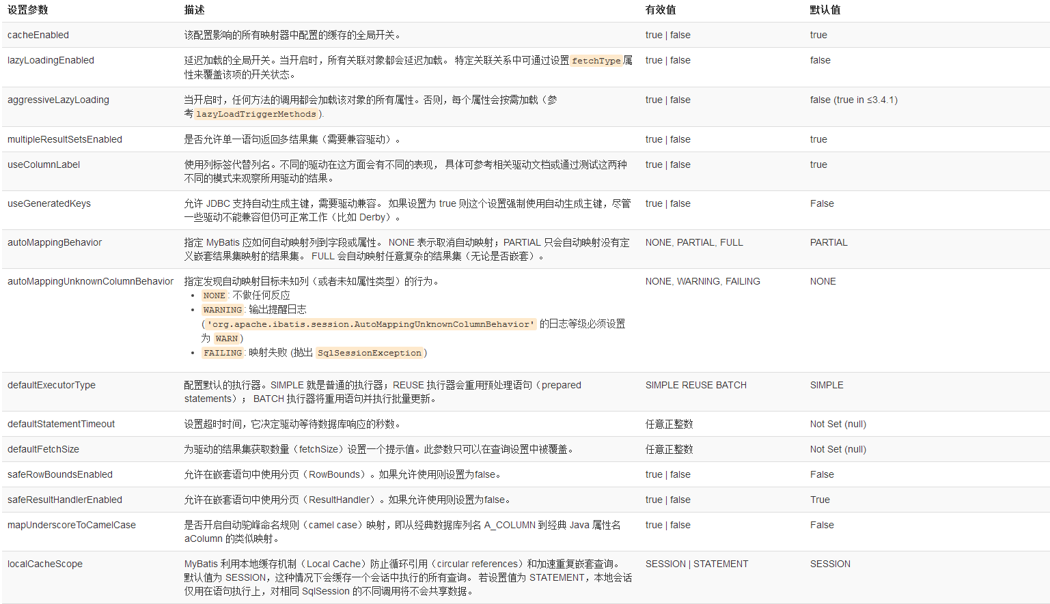Click the 设置参数 column header
The height and width of the screenshot is (604, 1050).
[x=28, y=10]
